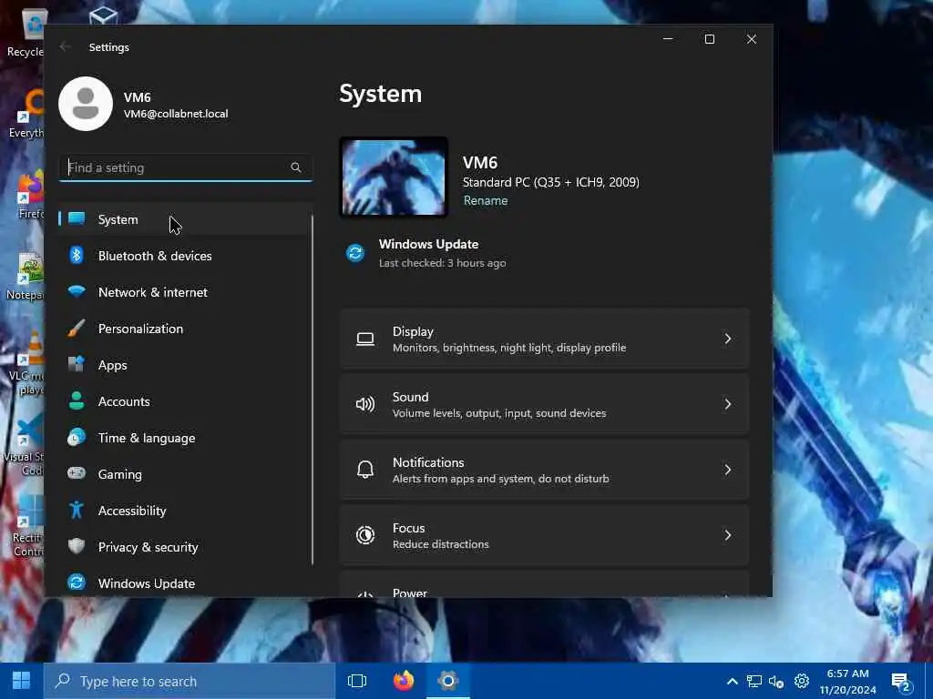Image resolution: width=933 pixels, height=699 pixels.
Task: Click the sidebar vertical scrollbar
Action: pos(312,390)
